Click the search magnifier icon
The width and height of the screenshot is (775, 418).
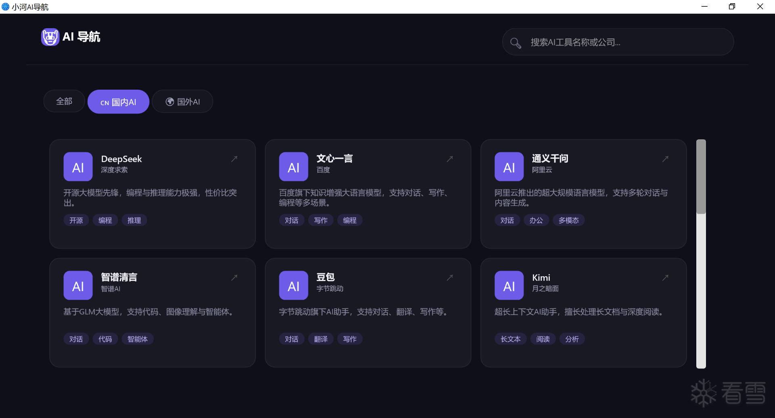pos(515,42)
